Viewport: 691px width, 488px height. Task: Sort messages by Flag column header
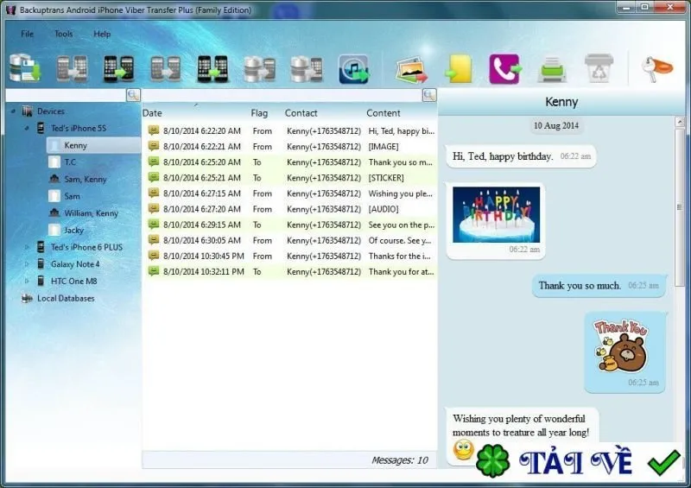[x=259, y=113]
